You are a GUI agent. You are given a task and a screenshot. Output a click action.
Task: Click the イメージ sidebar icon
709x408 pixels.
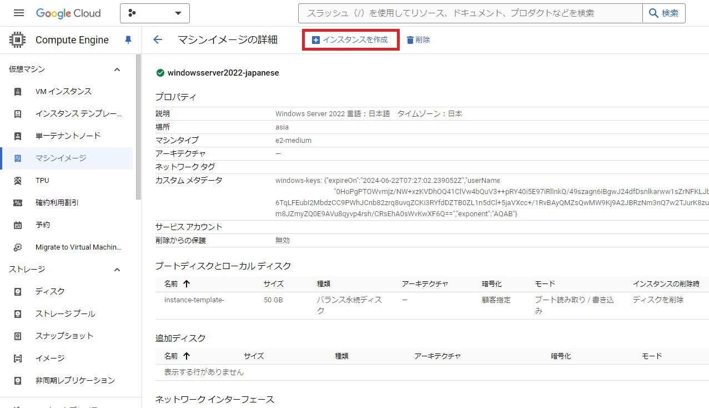click(18, 359)
